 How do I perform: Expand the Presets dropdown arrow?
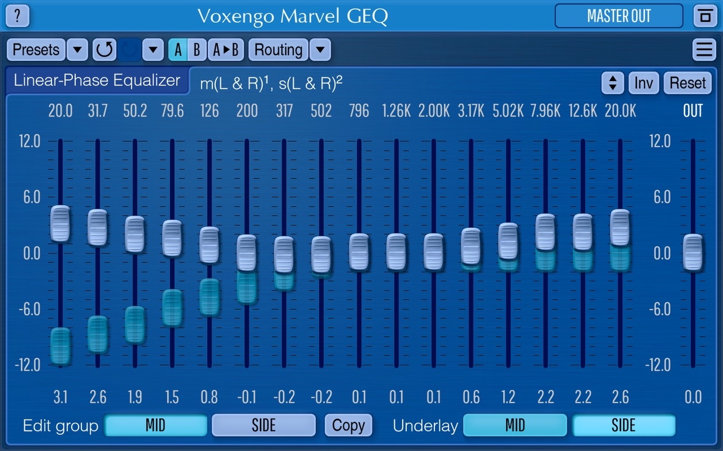(x=77, y=50)
